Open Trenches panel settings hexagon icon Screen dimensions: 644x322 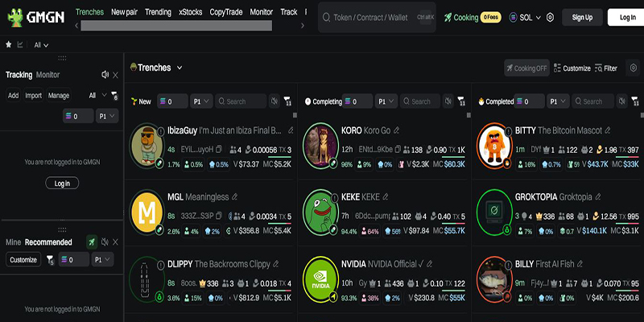pyautogui.click(x=633, y=68)
